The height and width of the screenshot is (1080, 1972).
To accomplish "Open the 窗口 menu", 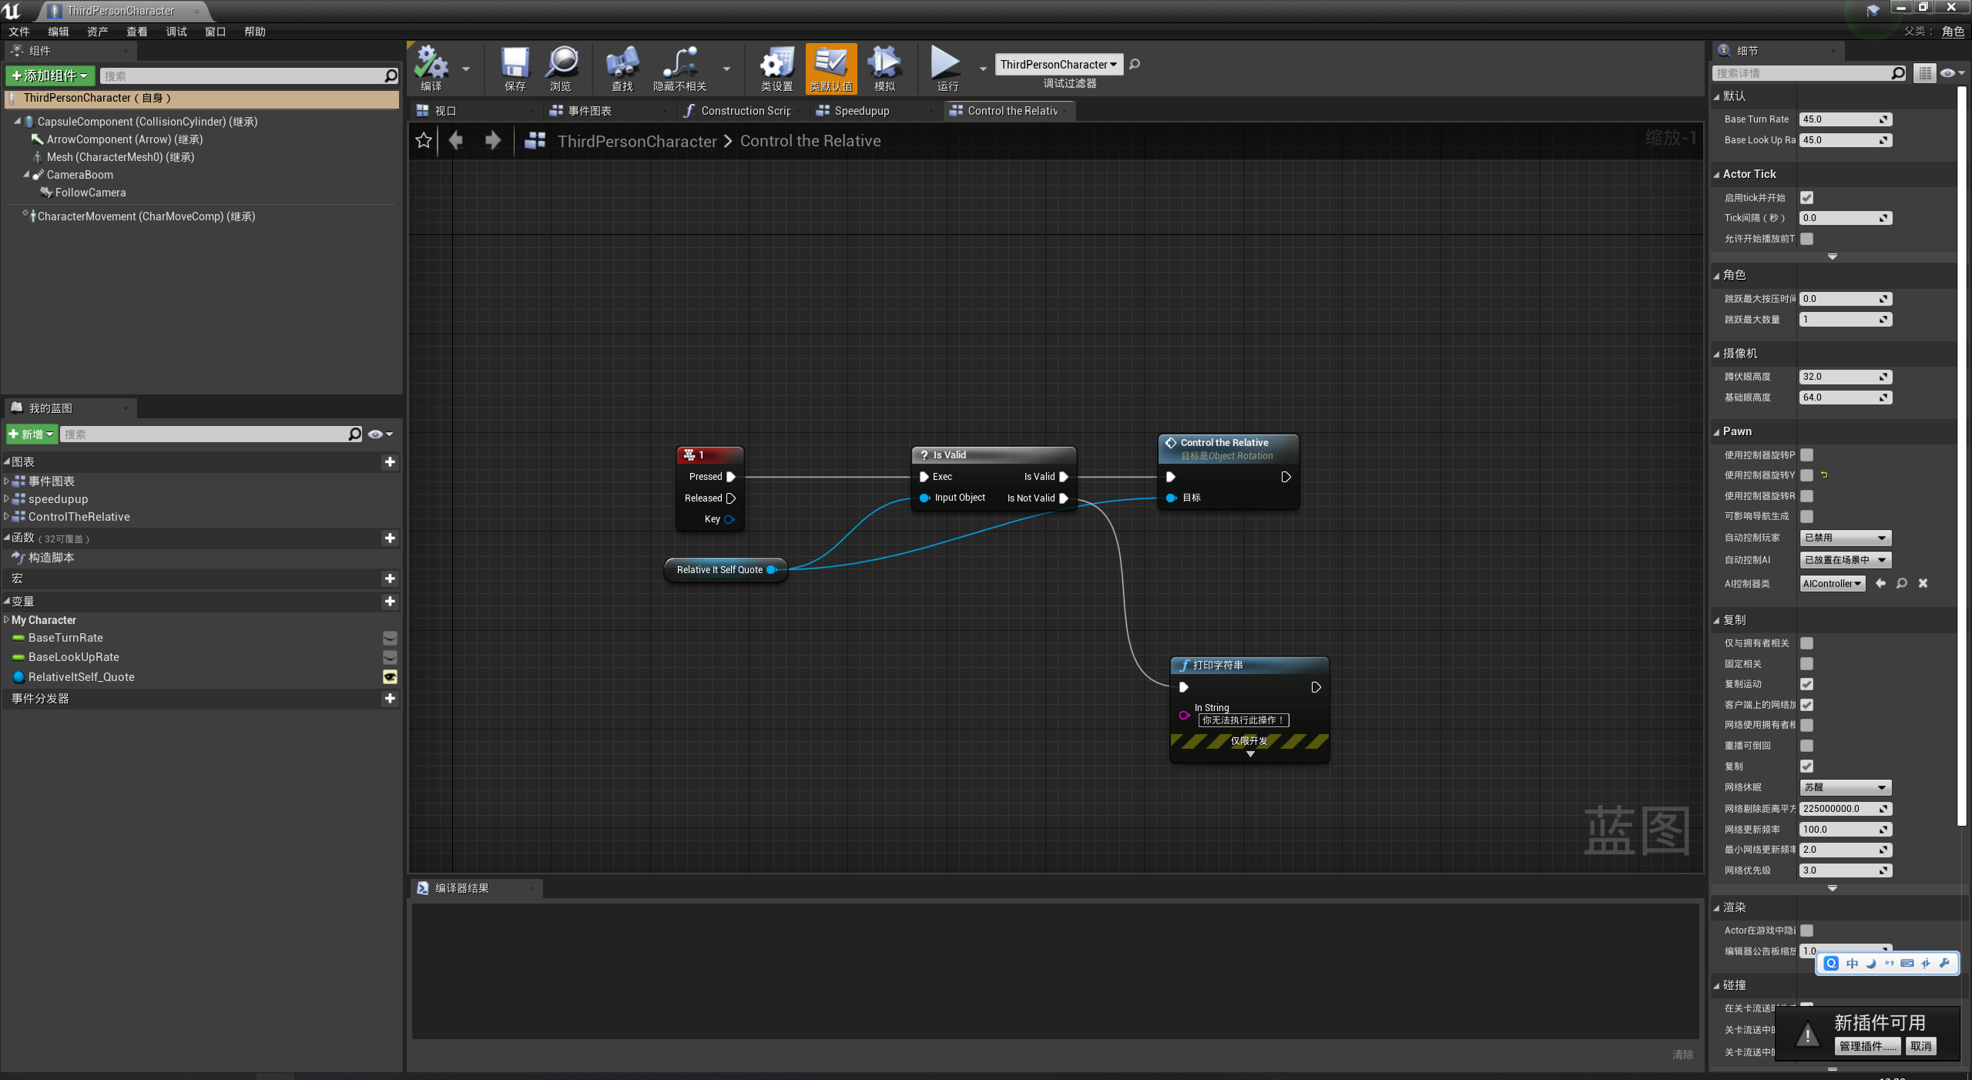I will 215,32.
